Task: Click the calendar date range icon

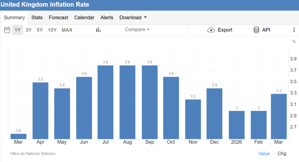Action: click(x=7, y=30)
